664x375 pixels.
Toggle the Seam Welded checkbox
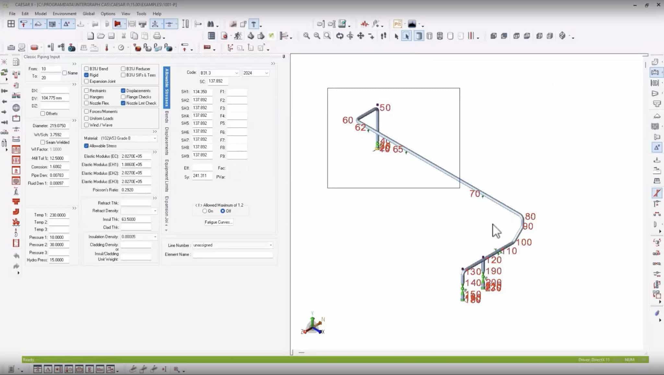click(x=42, y=142)
